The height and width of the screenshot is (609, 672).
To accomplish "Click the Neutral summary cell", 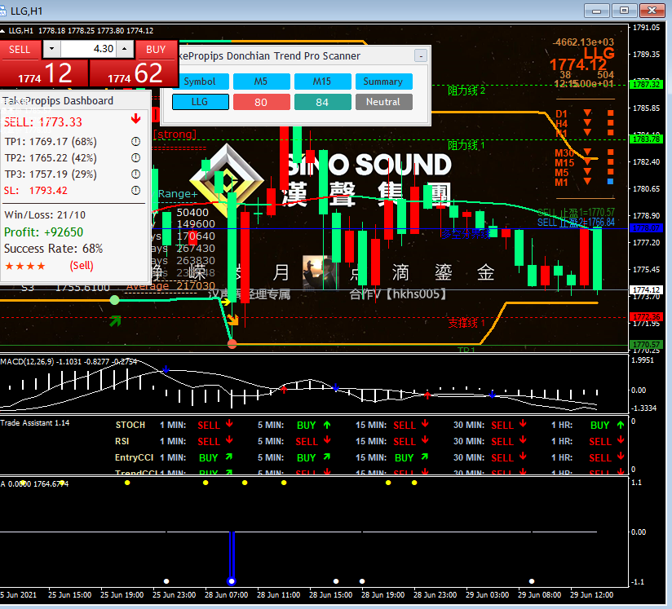I will tap(383, 102).
